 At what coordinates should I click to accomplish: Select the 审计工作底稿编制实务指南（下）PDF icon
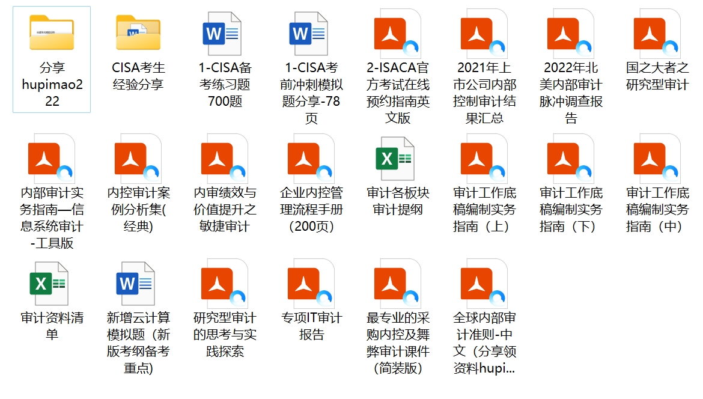point(570,158)
